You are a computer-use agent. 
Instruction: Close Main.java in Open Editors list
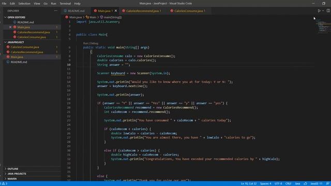tap(10, 27)
